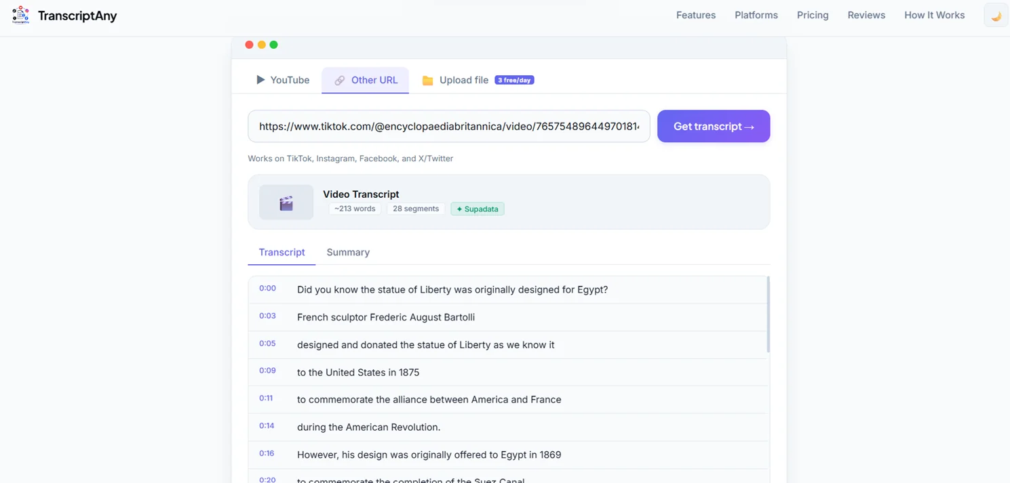The width and height of the screenshot is (1010, 483).
Task: Click the ~213 words chip
Action: [x=355, y=209]
